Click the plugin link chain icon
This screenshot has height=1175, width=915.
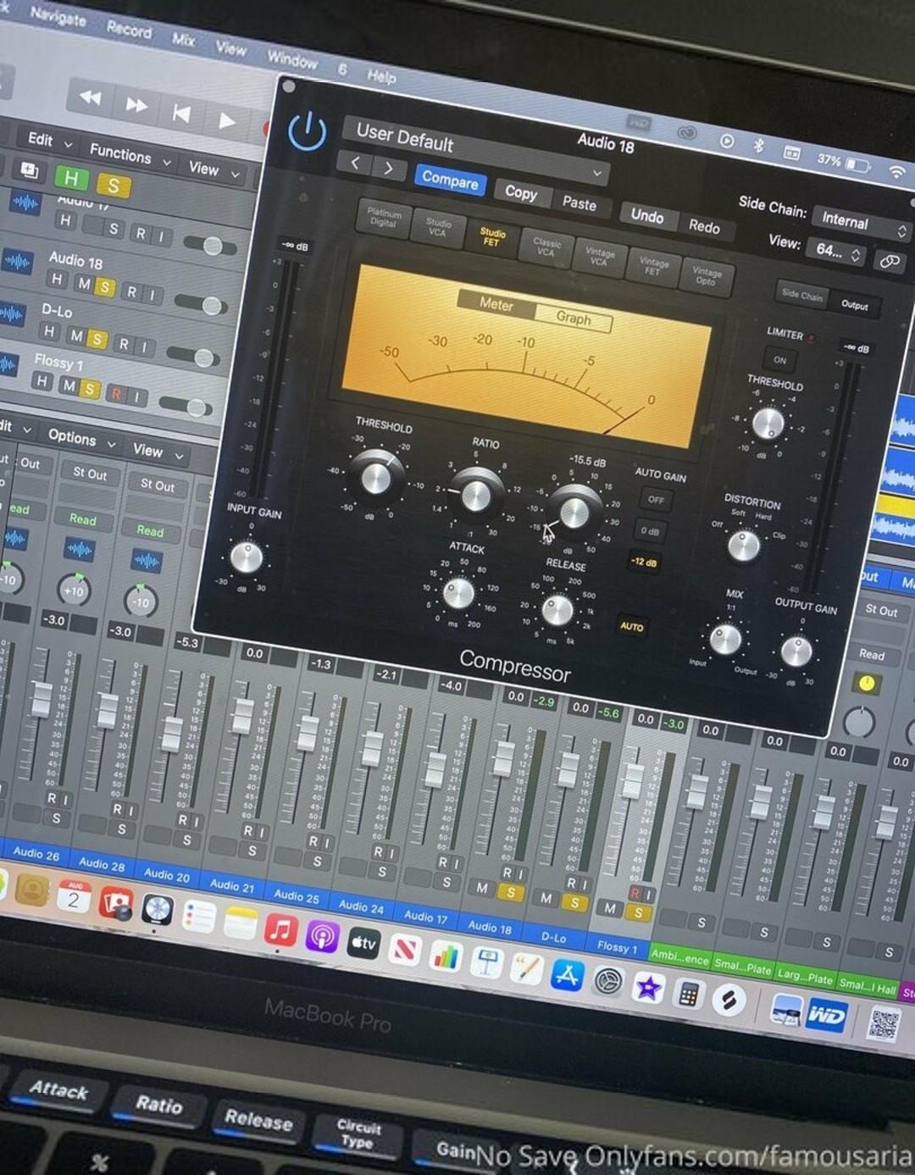click(x=889, y=261)
